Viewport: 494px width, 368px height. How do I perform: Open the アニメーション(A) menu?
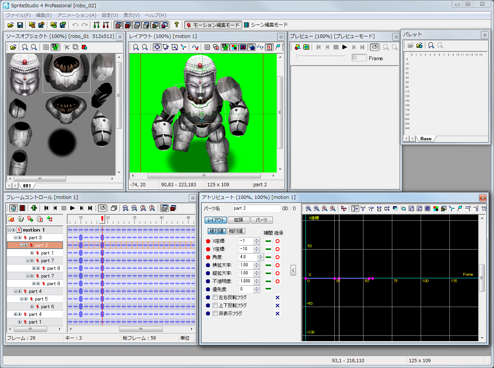(x=77, y=15)
